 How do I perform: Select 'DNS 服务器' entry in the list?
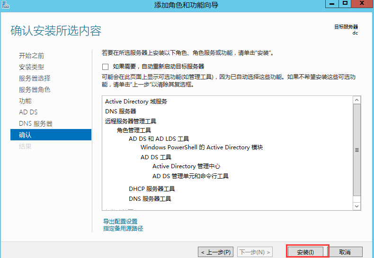tap(120, 112)
